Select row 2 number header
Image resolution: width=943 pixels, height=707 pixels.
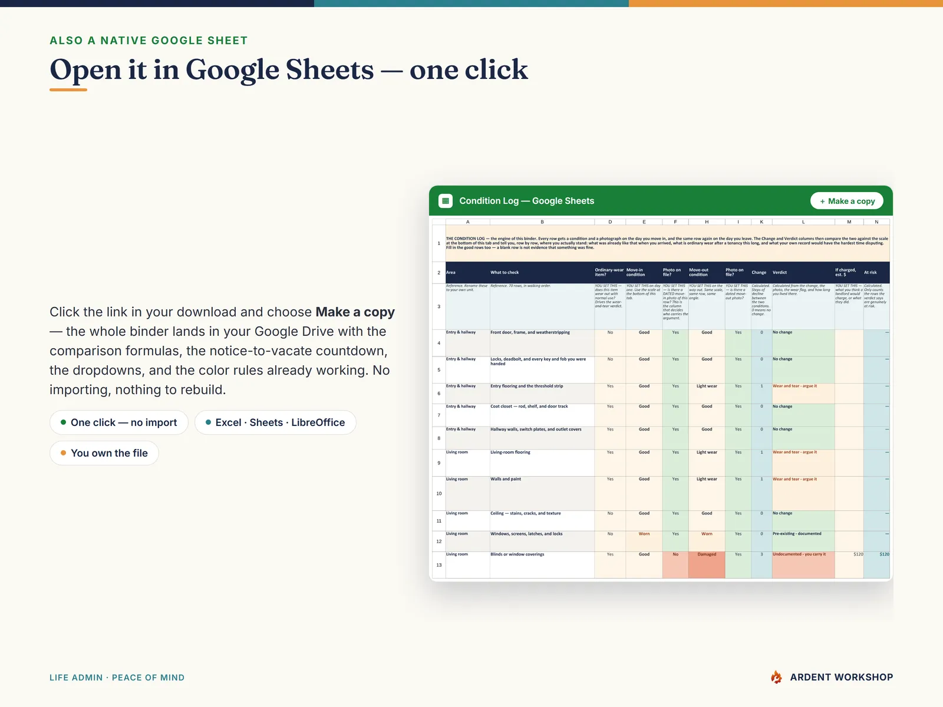pos(439,273)
